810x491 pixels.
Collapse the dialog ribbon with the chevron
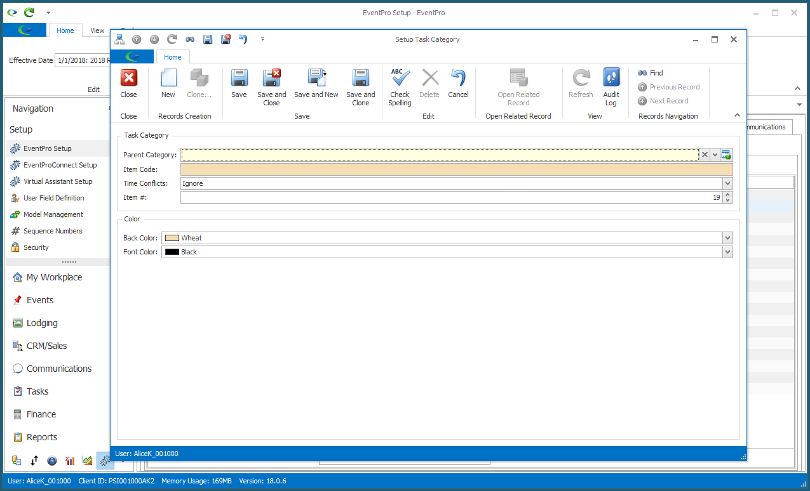[737, 115]
